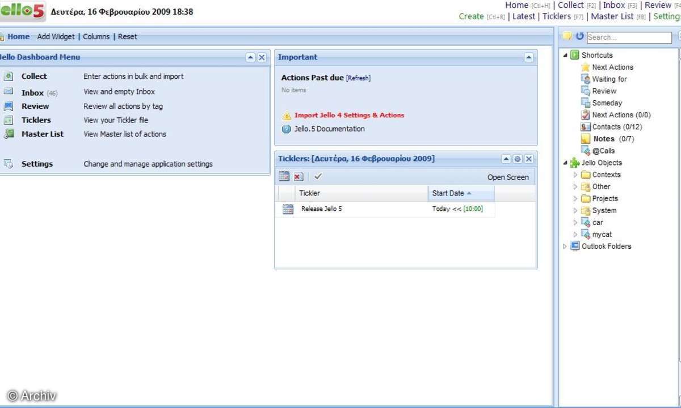Click the star icon of Next Actions shortcut
This screenshot has width=681, height=408.
pyautogui.click(x=586, y=67)
